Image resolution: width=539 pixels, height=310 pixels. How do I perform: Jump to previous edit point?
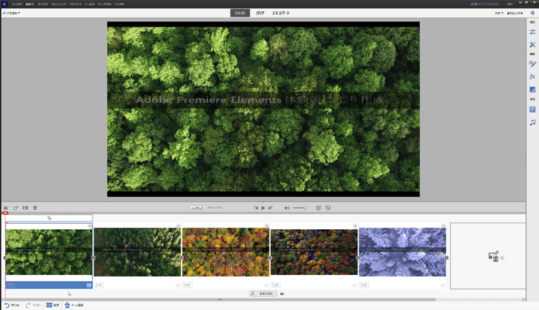[x=256, y=208]
